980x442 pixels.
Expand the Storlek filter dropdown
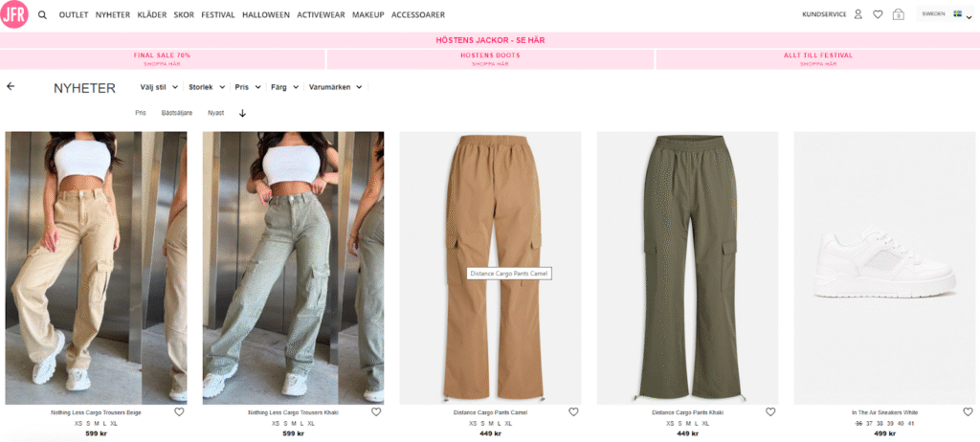207,87
